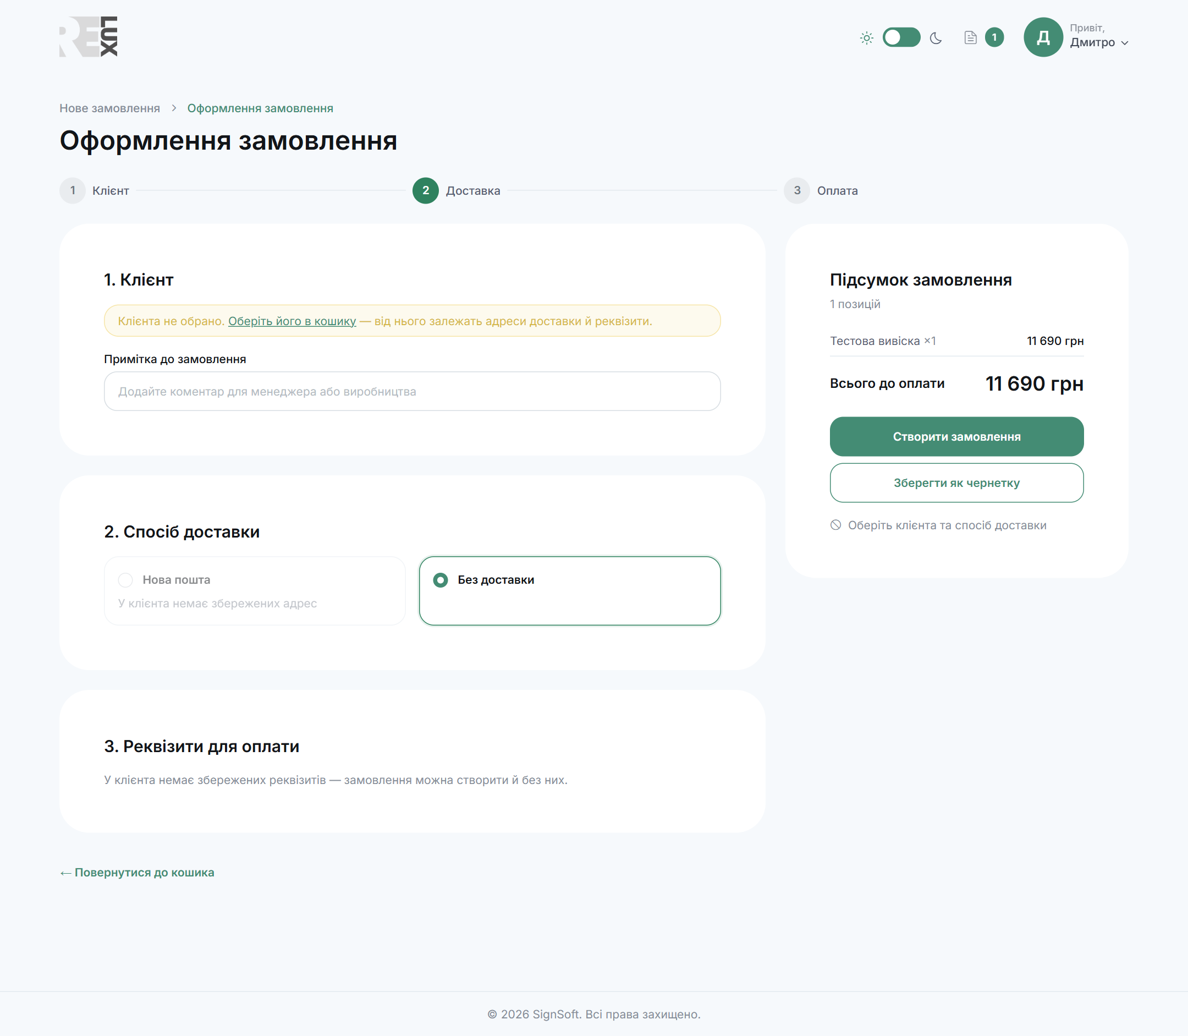Open the orders document icon

coord(970,37)
